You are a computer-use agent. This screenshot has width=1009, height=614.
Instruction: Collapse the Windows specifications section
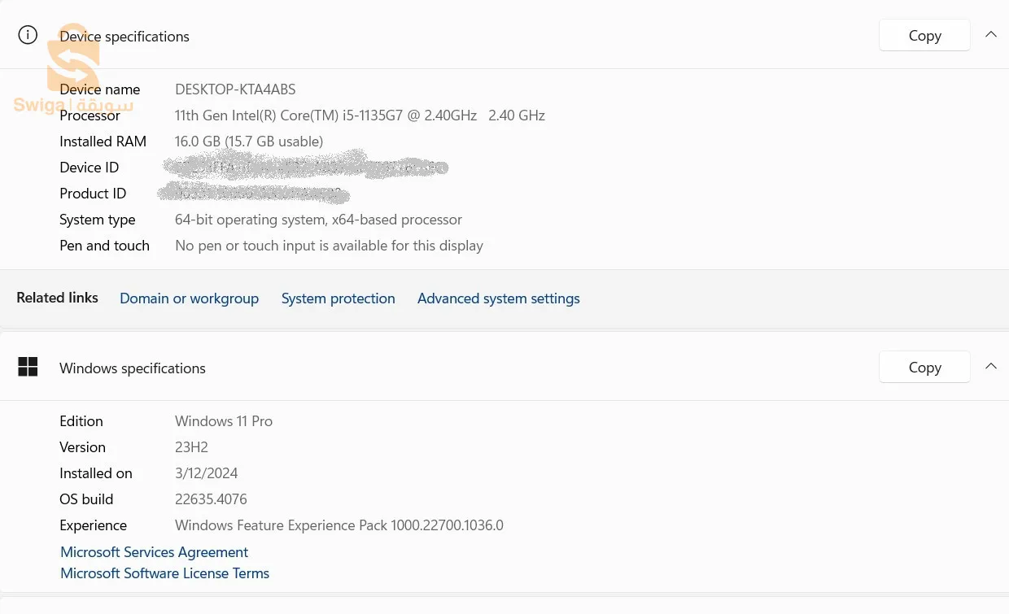coord(991,366)
